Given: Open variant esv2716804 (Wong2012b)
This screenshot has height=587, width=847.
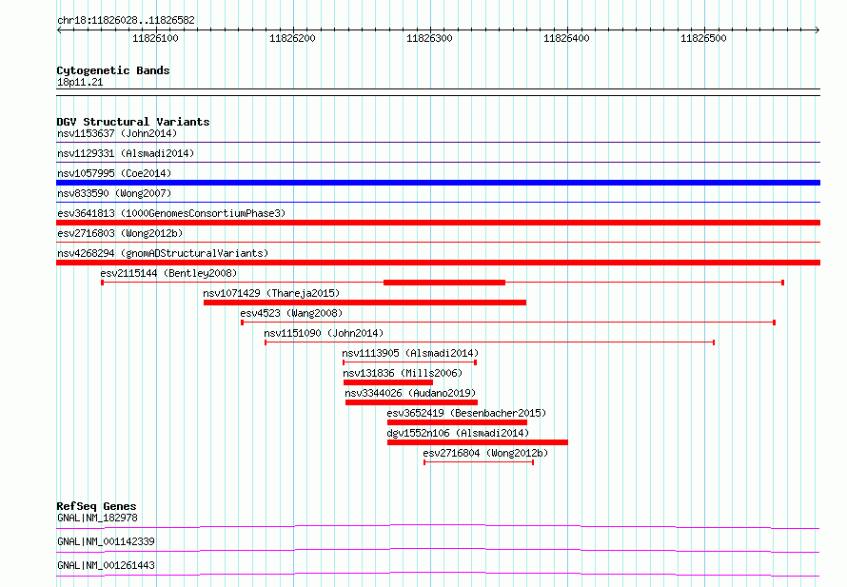Looking at the screenshot, I should pos(485,453).
